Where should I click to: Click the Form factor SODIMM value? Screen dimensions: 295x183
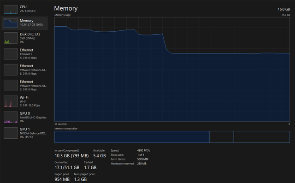[x=142, y=159]
